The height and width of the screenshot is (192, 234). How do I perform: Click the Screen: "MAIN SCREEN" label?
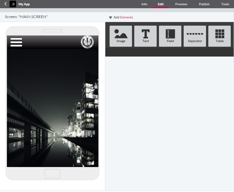(26, 17)
